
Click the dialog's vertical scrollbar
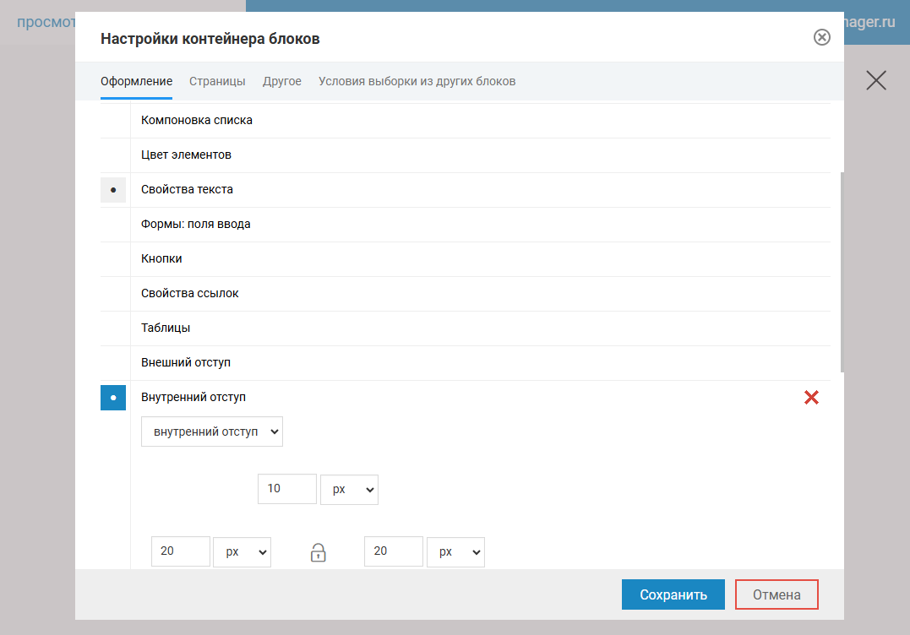coord(841,270)
